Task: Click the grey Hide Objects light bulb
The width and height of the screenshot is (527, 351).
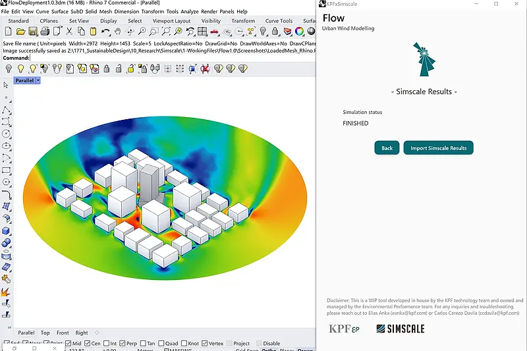Action: pyautogui.click(x=9, y=69)
